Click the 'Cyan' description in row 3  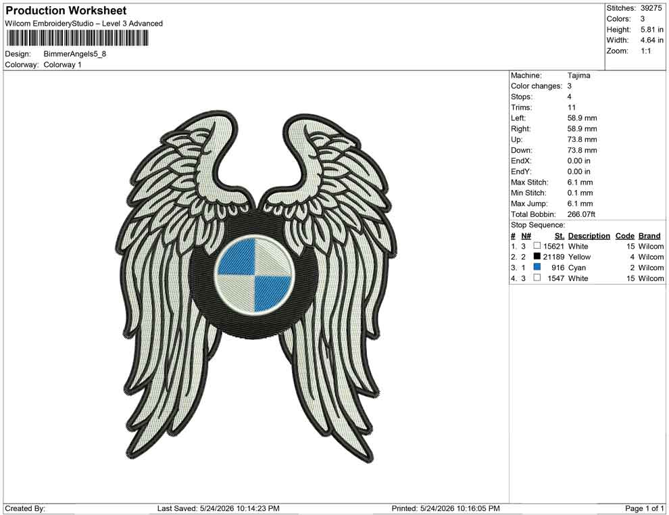click(577, 268)
